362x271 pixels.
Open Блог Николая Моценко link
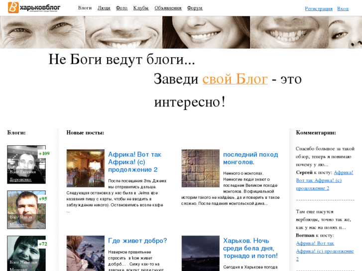point(23,266)
